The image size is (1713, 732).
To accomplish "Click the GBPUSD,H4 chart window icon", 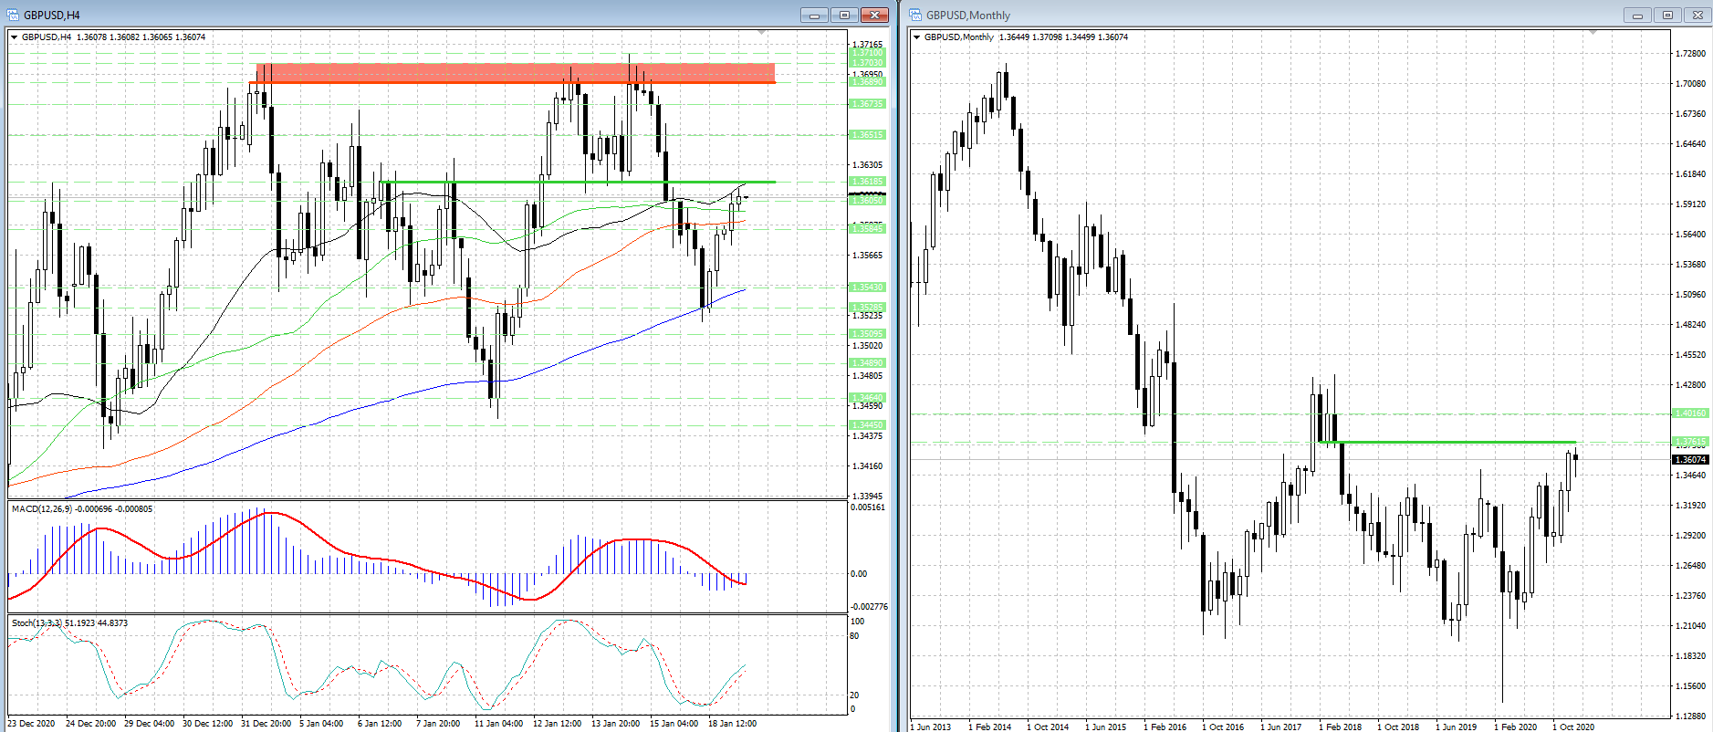I will point(13,15).
